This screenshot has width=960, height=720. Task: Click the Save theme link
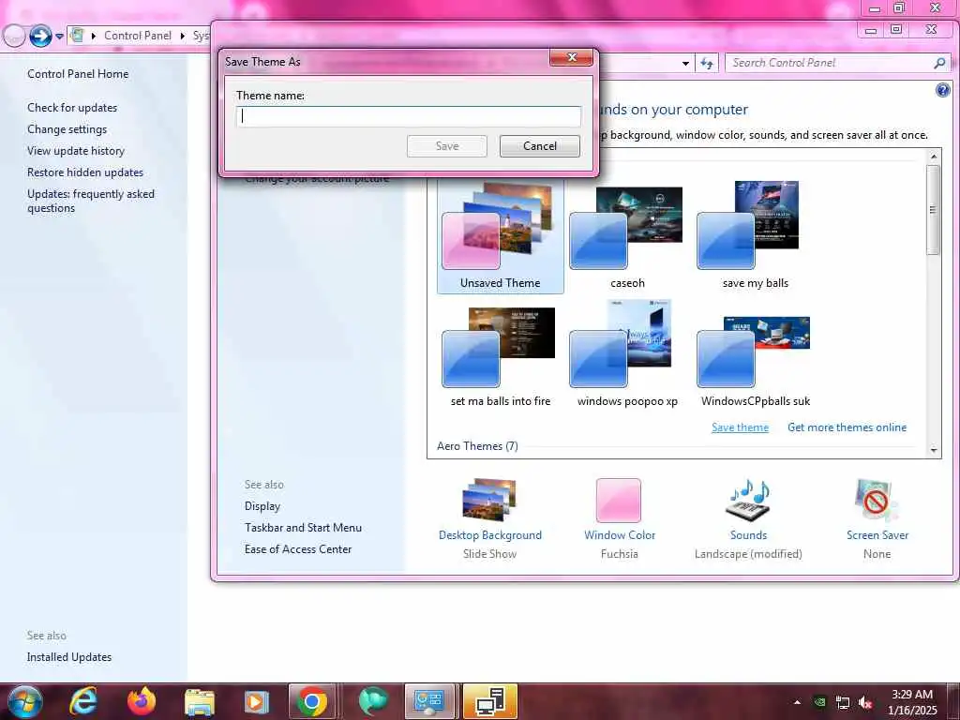[740, 427]
